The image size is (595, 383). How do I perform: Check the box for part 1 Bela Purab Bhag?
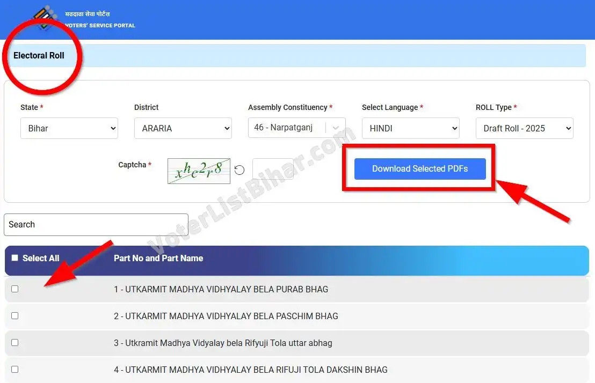point(14,289)
